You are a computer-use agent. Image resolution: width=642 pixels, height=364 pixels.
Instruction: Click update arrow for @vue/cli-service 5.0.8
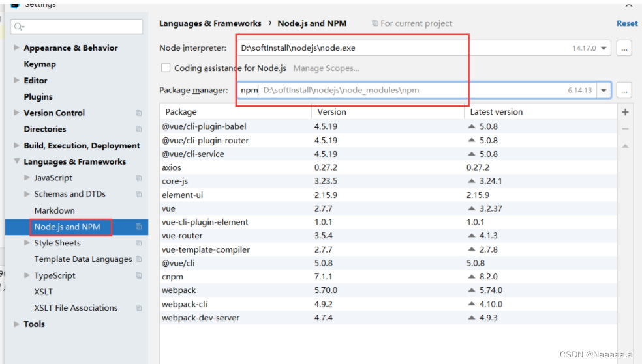[472, 154]
